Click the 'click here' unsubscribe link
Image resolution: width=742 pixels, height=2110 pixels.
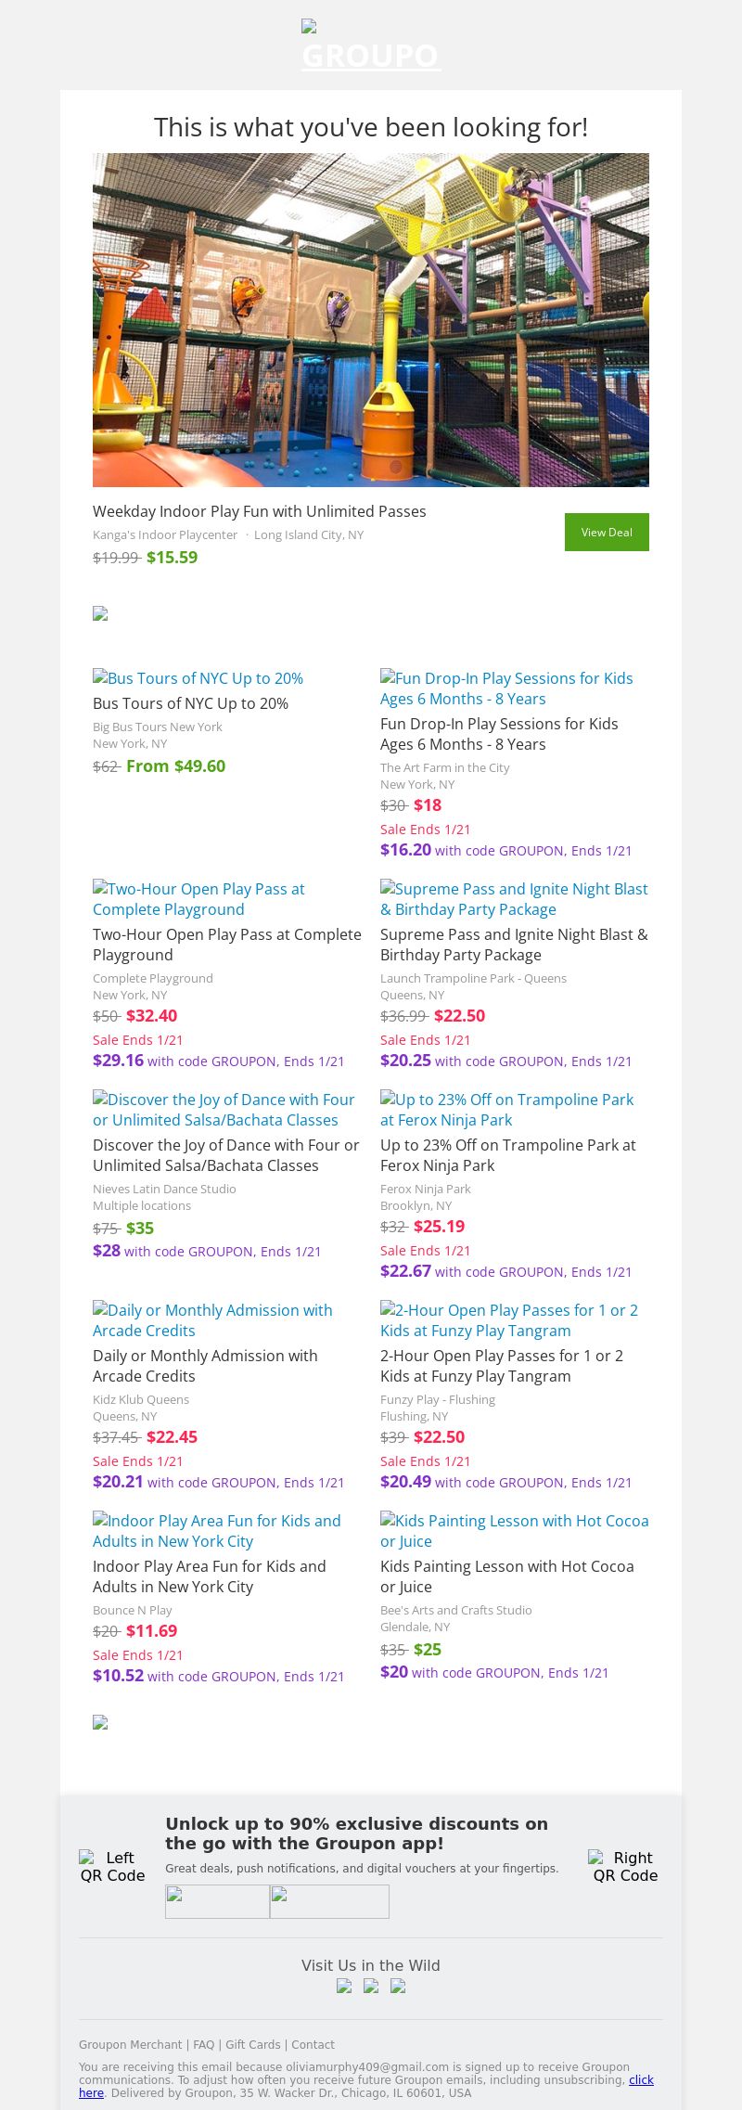coord(641,2079)
